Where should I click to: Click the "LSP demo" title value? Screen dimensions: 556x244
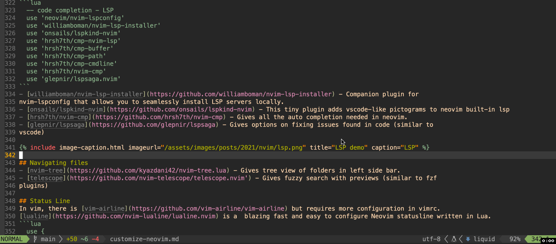(x=350, y=148)
